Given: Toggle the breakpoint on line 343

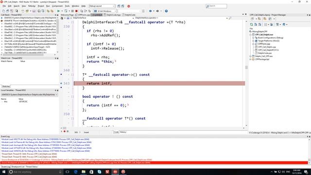Looking at the screenshot, I should 61,83.
